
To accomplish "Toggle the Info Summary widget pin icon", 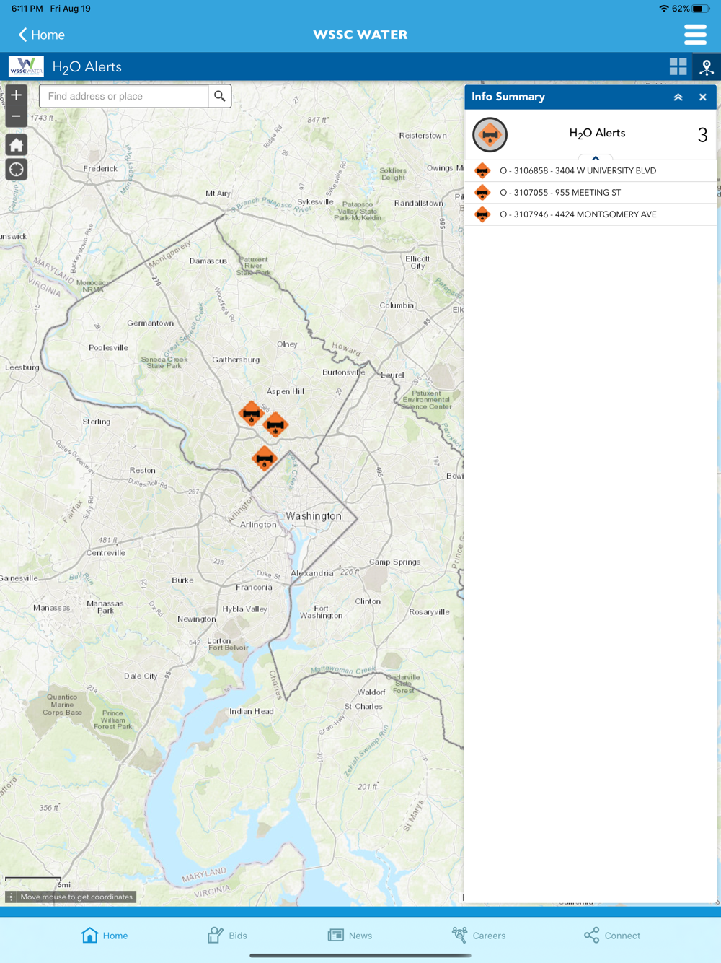I will 707,67.
